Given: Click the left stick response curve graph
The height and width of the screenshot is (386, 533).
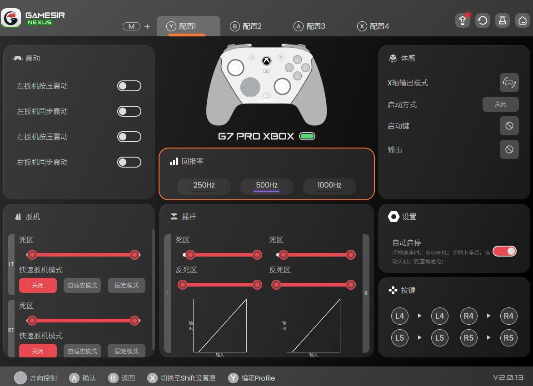Looking at the screenshot, I should click(220, 326).
